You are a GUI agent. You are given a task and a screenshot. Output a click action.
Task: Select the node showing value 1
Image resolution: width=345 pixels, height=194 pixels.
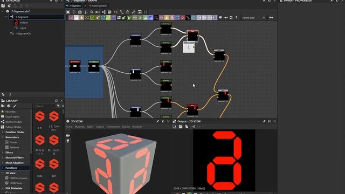[x=189, y=47]
